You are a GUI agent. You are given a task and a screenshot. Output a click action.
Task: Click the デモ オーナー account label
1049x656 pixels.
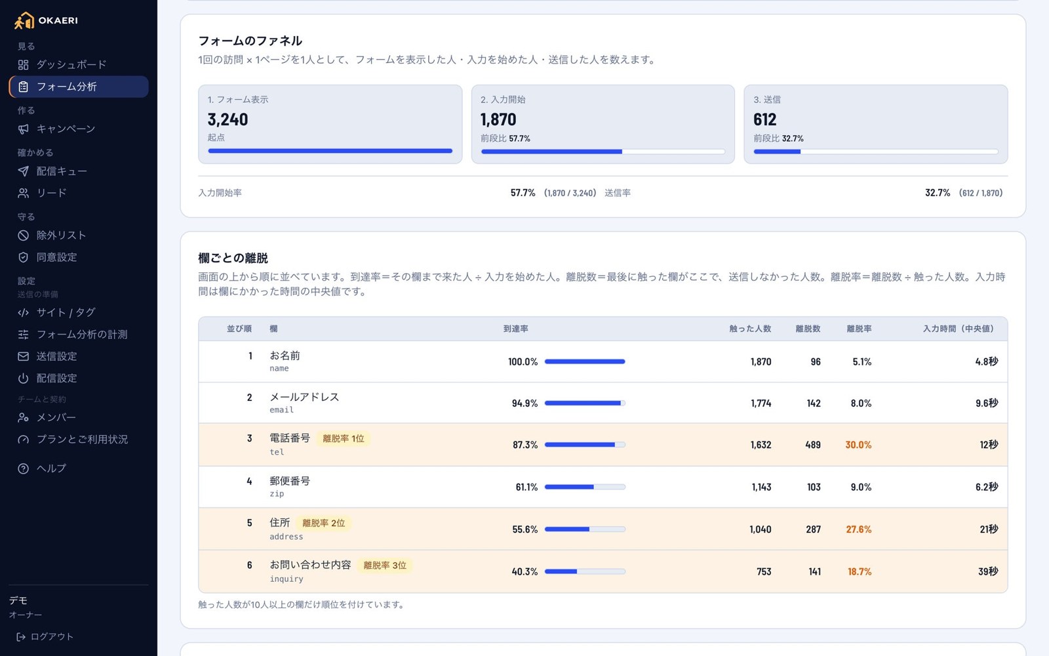point(26,607)
